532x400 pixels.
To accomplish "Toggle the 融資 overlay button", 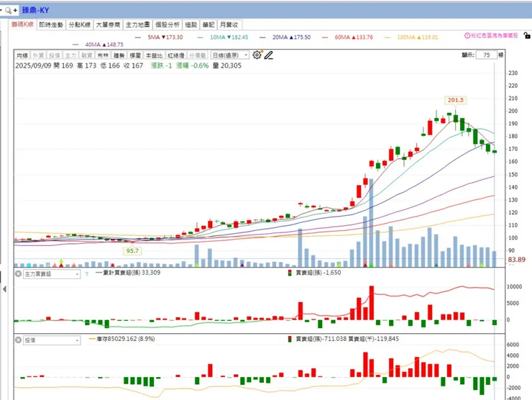I will click(86, 55).
